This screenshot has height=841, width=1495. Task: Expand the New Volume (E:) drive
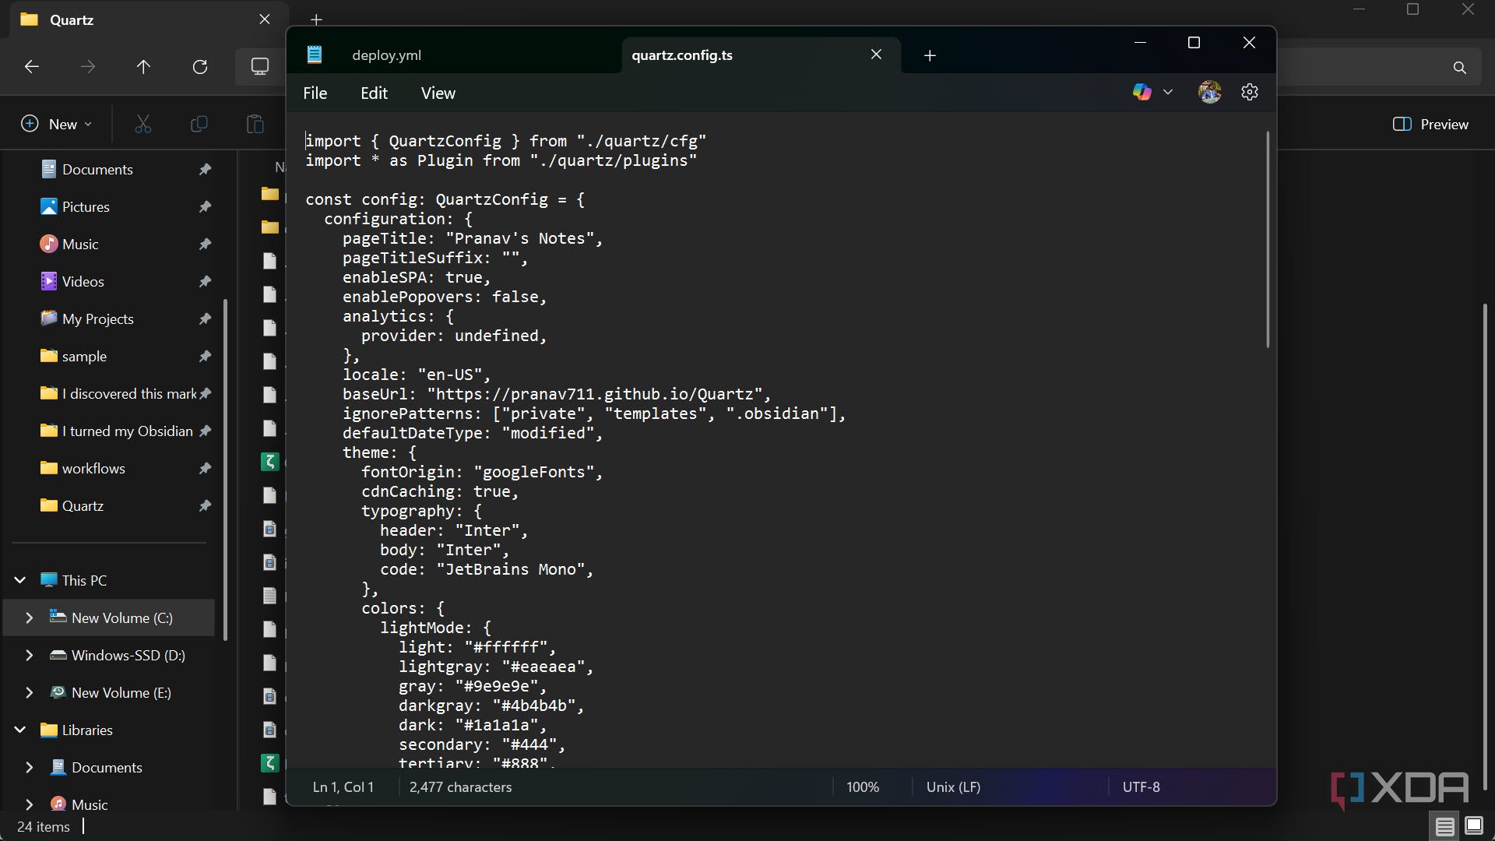pos(30,692)
